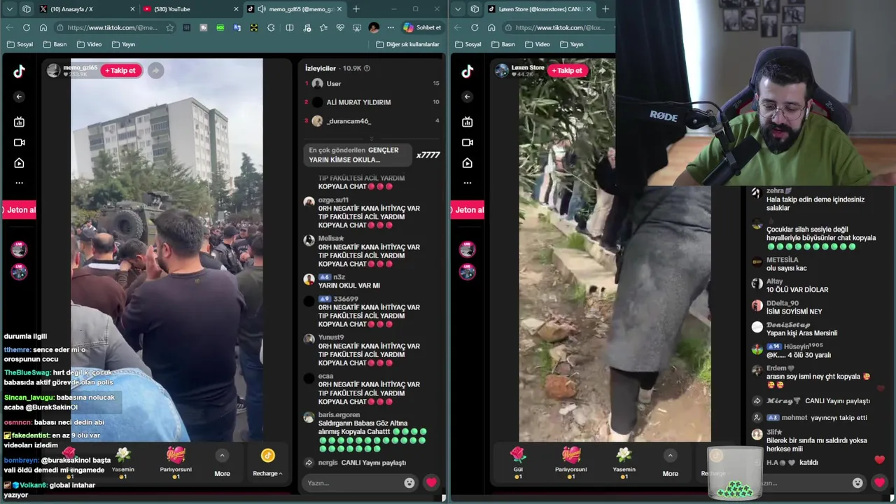This screenshot has width=896, height=504.
Task: Open three-dots more menu in right TikTok sidebar
Action: point(467,183)
